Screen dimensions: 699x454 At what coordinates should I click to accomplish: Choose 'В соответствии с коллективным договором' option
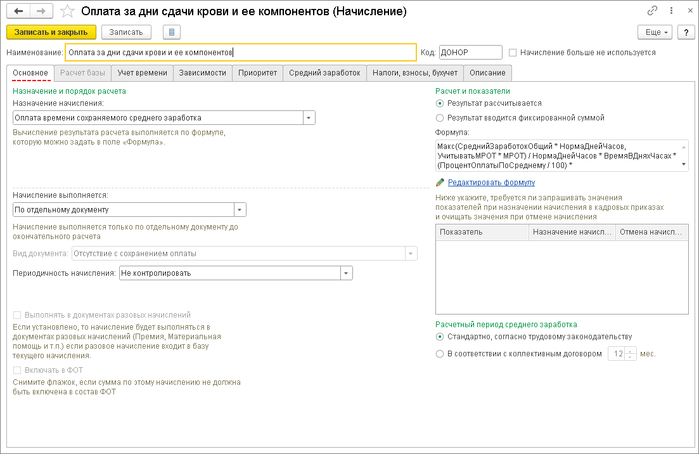pyautogui.click(x=440, y=354)
